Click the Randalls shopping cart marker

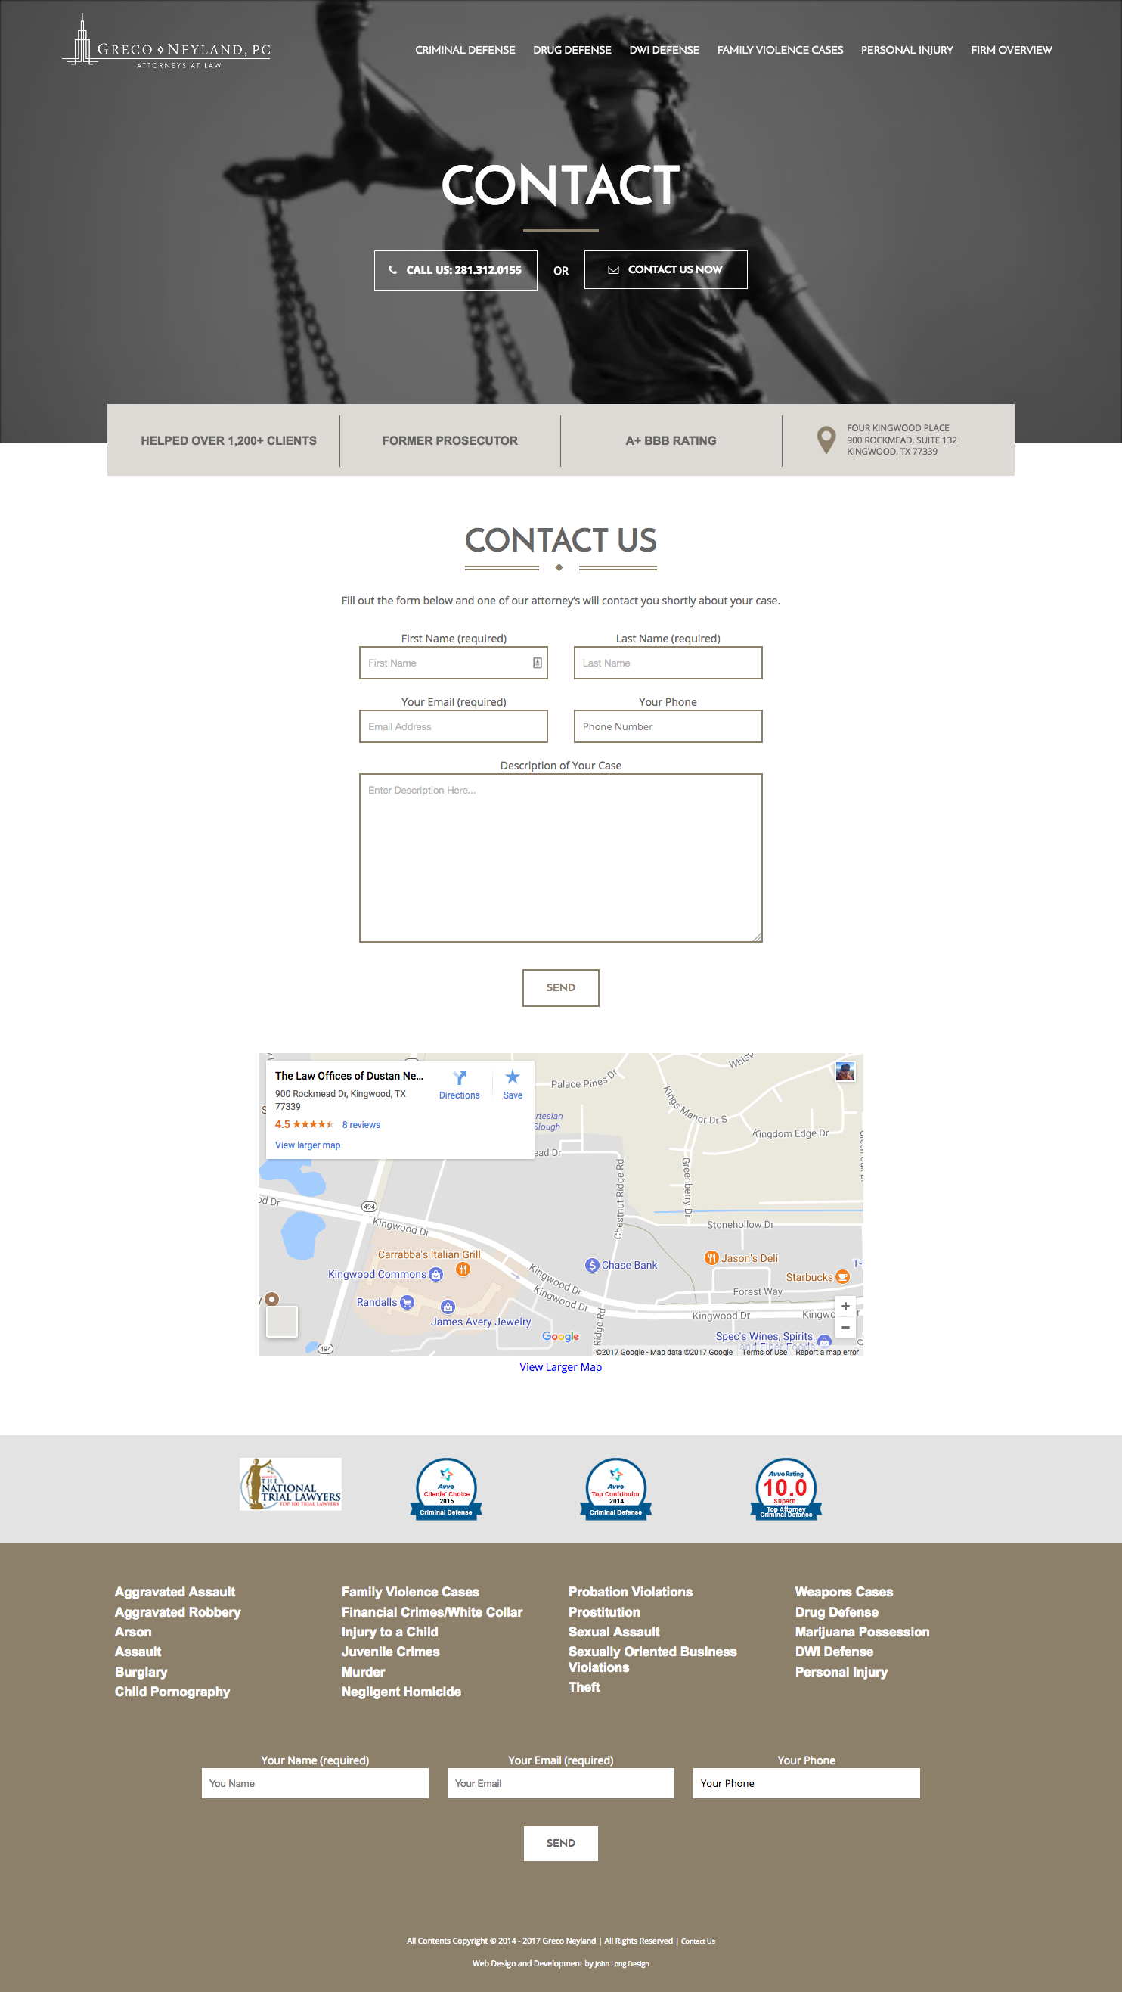408,1302
